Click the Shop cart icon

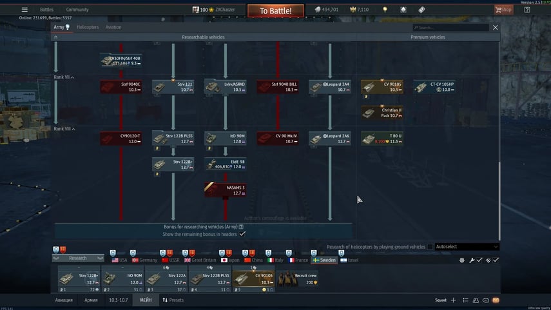click(x=503, y=10)
